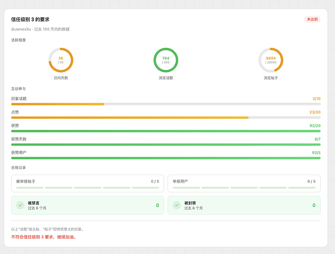335x254 pixels.
Task: Click the 合规记录 section heading
Action: point(18,167)
